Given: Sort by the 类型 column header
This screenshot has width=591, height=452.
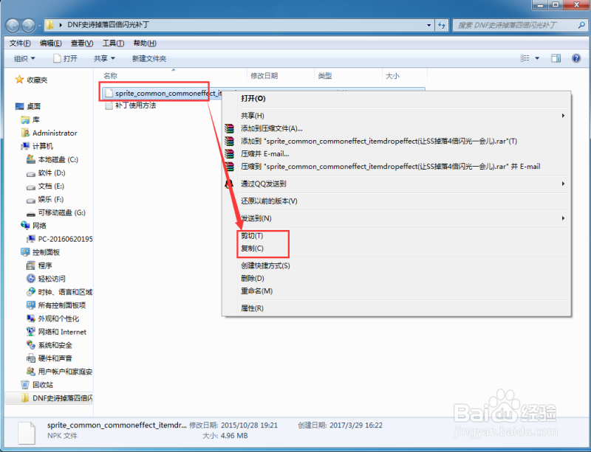Looking at the screenshot, I should tap(324, 76).
